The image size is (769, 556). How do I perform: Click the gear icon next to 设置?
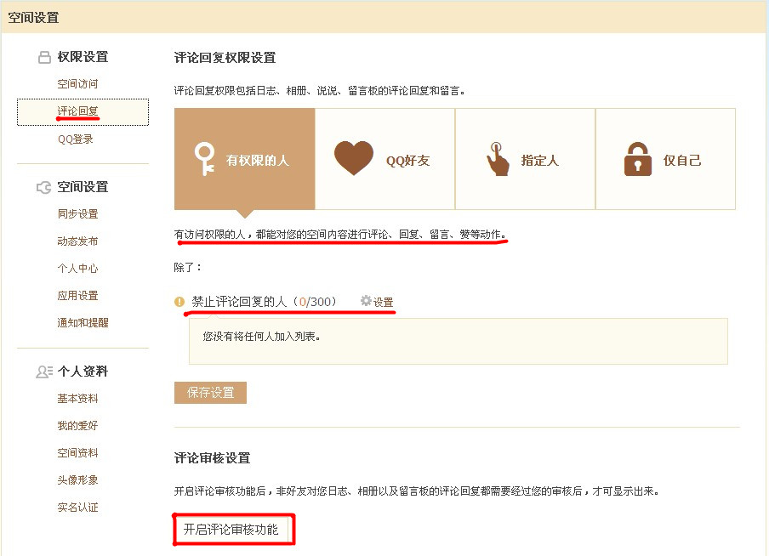point(365,302)
